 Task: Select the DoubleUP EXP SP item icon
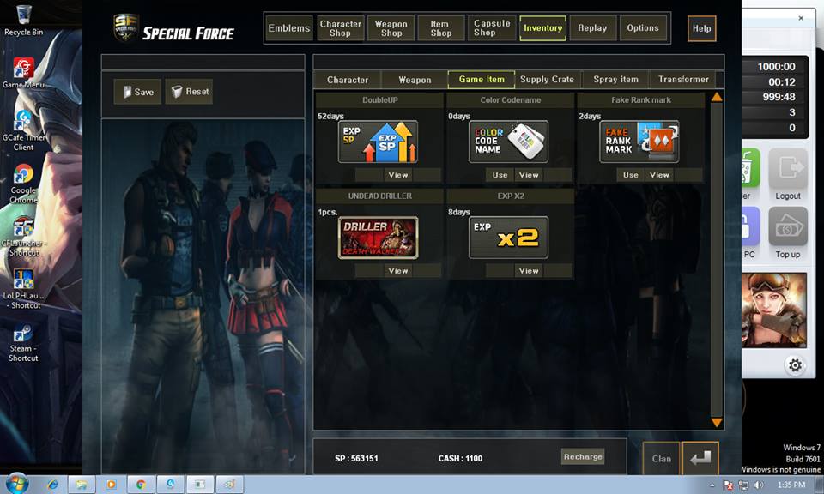pyautogui.click(x=378, y=142)
